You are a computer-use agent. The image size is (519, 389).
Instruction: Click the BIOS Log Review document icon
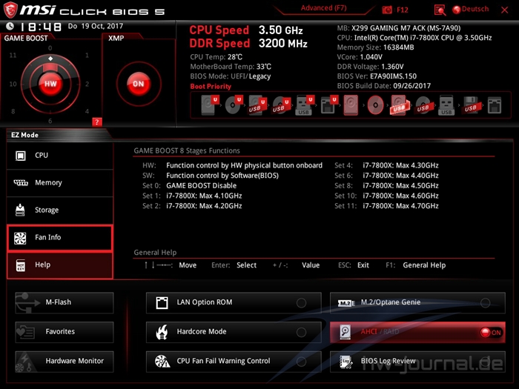point(346,362)
